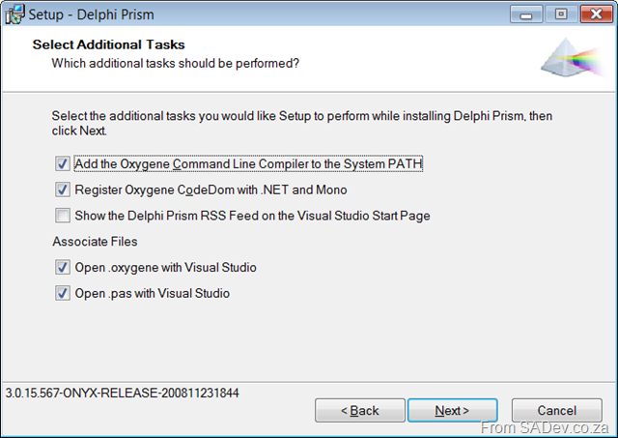
Task: Click the ONYX-RELEASE version string
Action: pyautogui.click(x=122, y=393)
